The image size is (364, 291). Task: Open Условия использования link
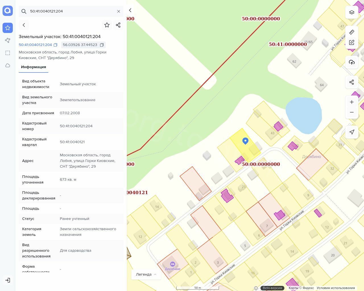[x=336, y=288]
